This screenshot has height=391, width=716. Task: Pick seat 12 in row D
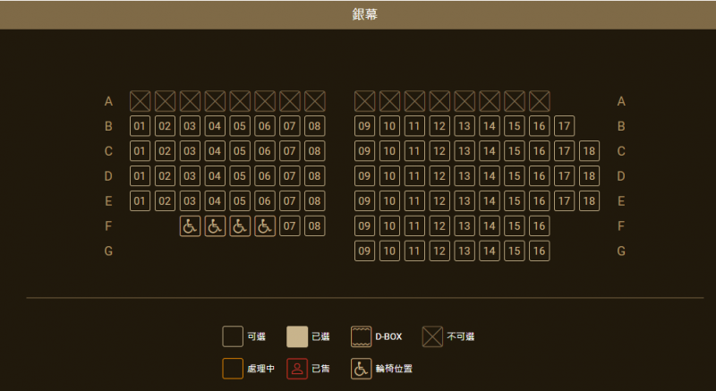pyautogui.click(x=439, y=176)
